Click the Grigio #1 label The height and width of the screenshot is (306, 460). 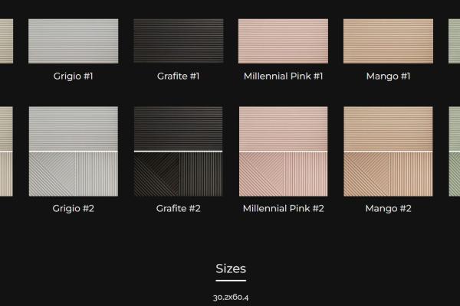[74, 76]
